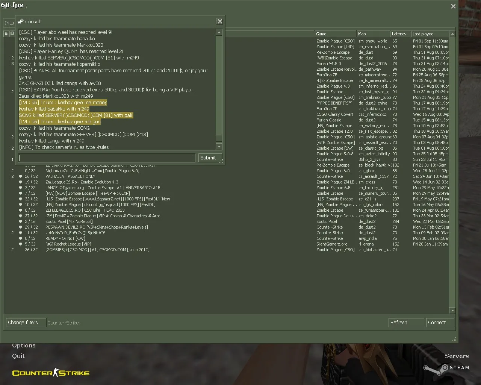Viewport: 481px width, 385px height.
Task: Sort servers by Last played column
Action: coord(430,34)
